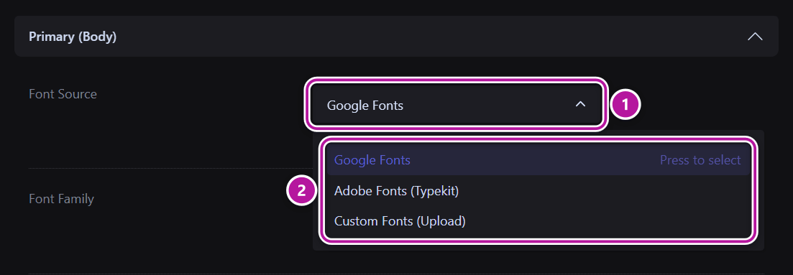Click the Font Source label
Viewport: 793px width, 275px height.
[63, 94]
